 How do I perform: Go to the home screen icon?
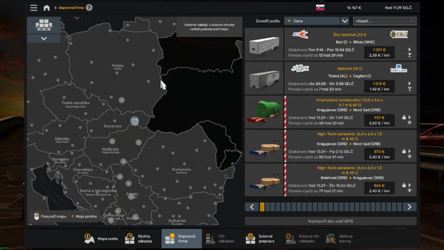[46, 8]
